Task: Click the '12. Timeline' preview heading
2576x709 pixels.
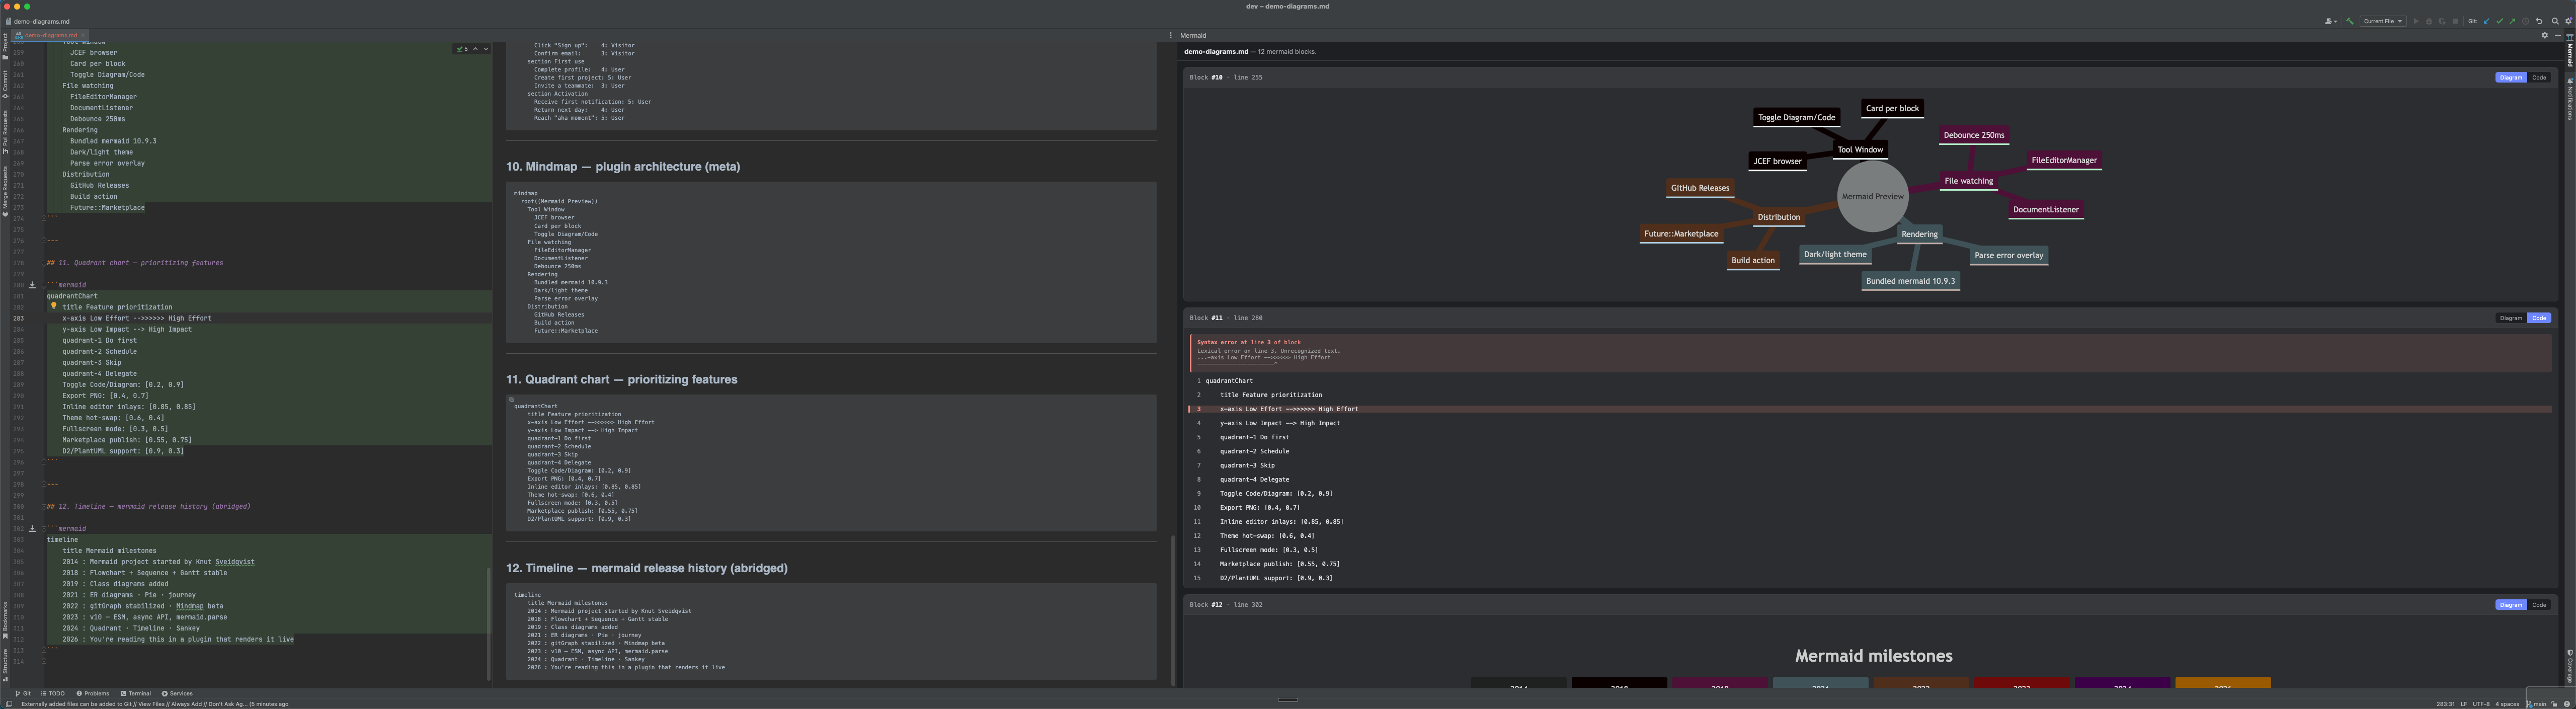Action: (x=646, y=568)
